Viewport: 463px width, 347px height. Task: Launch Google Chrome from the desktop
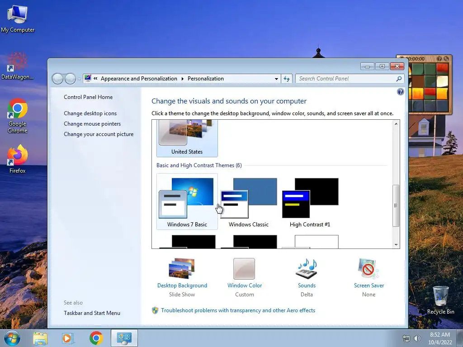(18, 116)
